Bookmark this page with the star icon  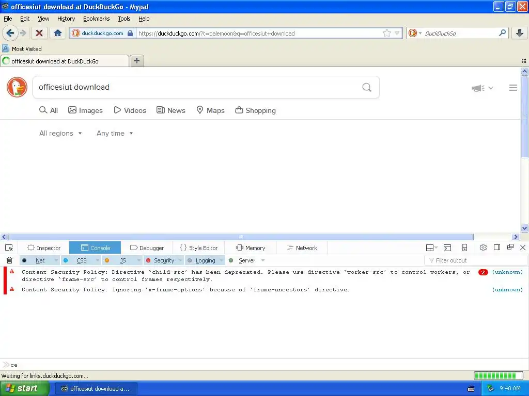click(386, 33)
